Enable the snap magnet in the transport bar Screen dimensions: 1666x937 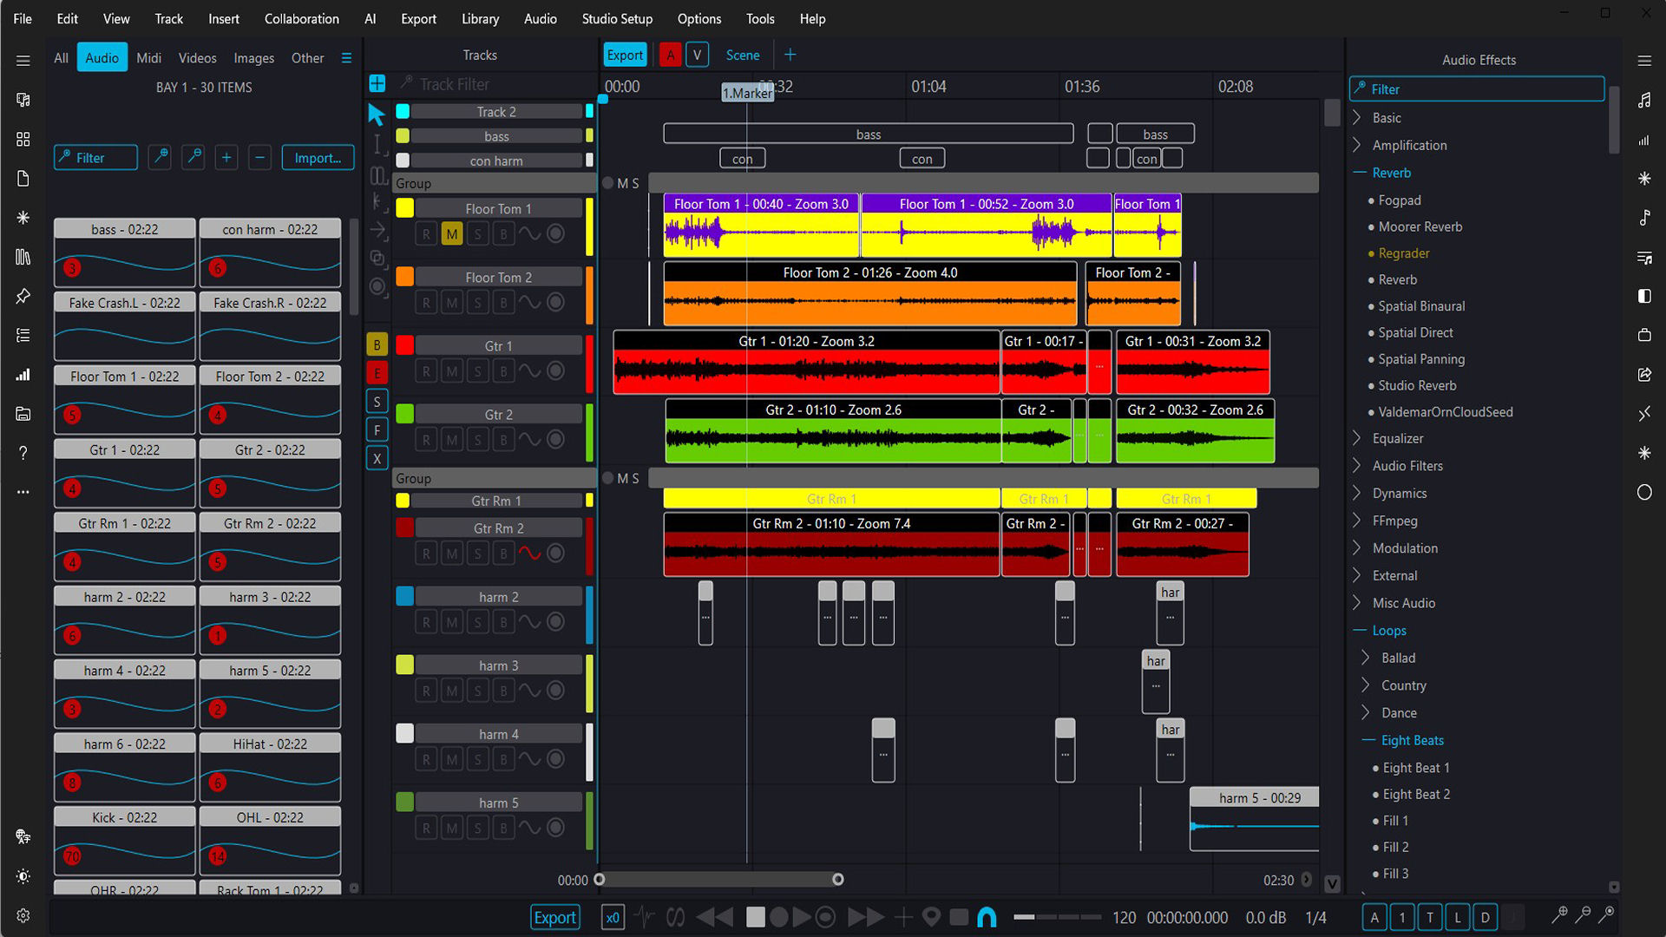987,916
